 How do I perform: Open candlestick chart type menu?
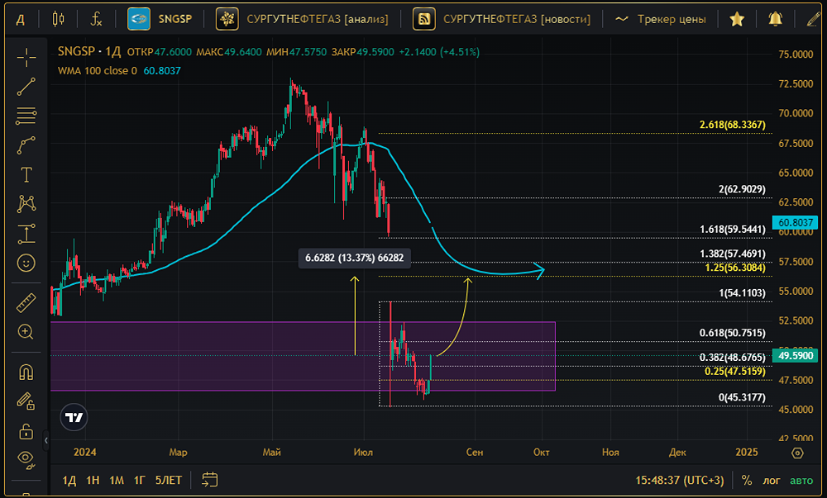[58, 20]
